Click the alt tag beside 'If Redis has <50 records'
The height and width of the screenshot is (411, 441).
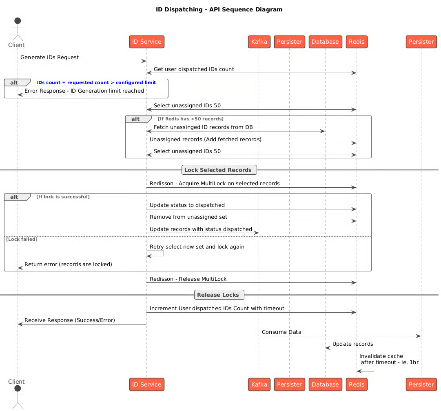click(x=135, y=119)
